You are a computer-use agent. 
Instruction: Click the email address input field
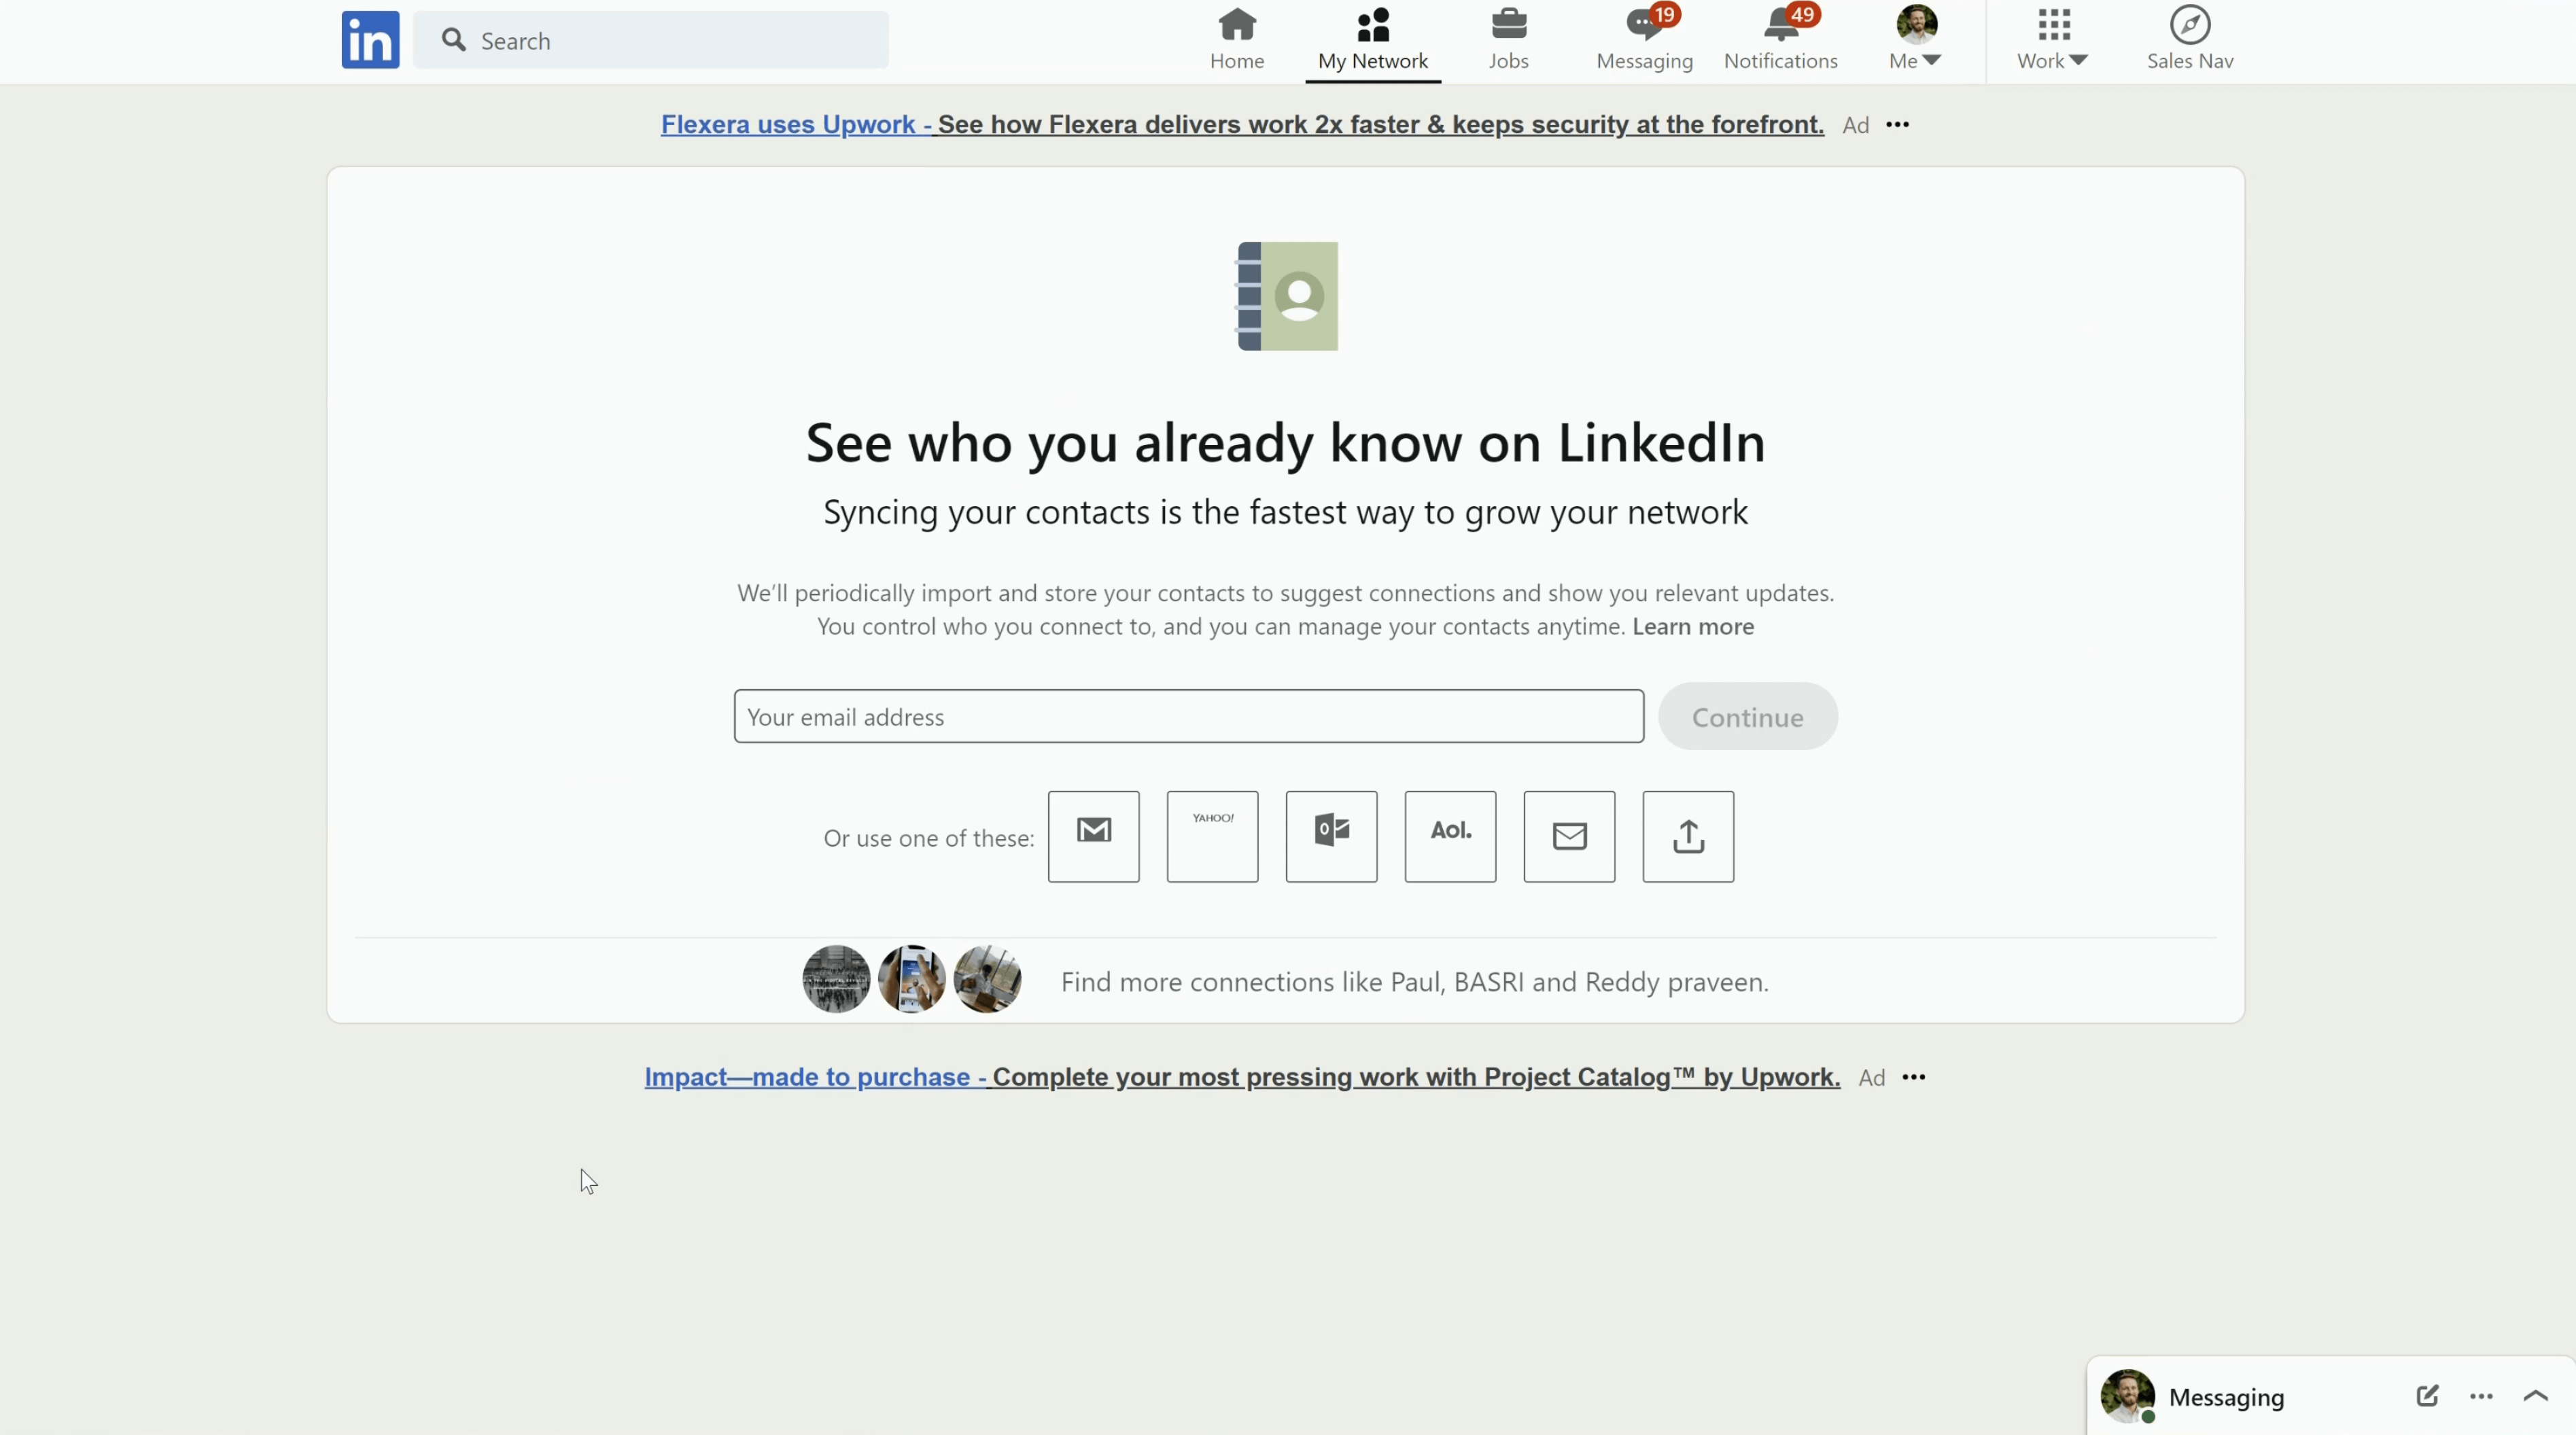(1187, 714)
